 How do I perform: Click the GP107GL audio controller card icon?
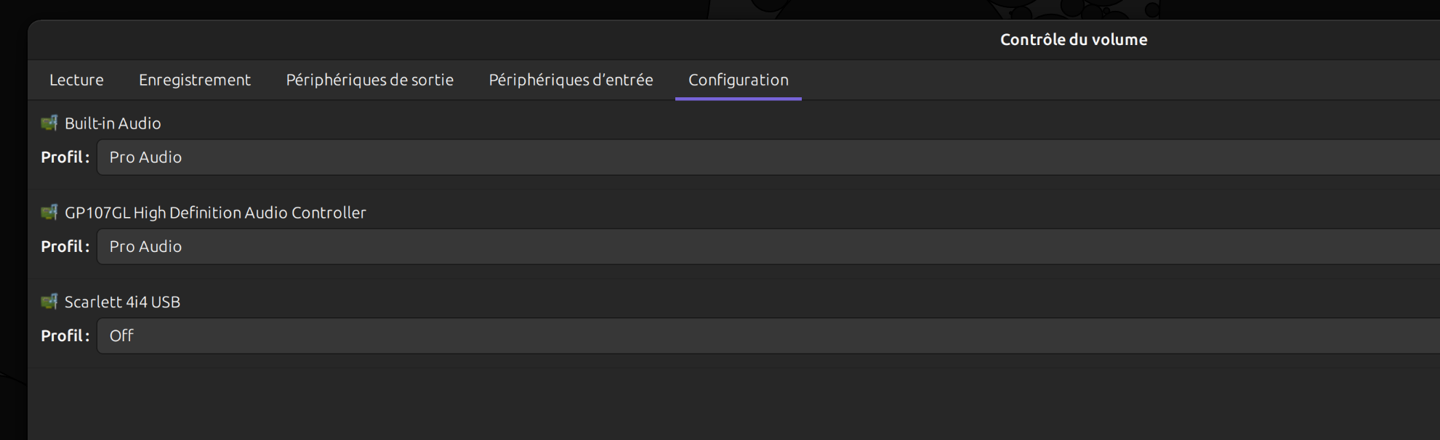click(49, 213)
